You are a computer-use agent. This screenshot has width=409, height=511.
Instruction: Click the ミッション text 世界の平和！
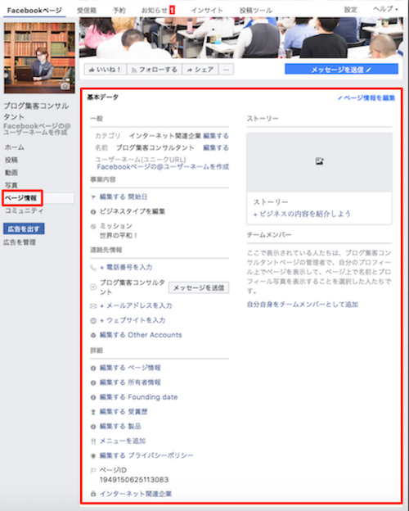119,235
